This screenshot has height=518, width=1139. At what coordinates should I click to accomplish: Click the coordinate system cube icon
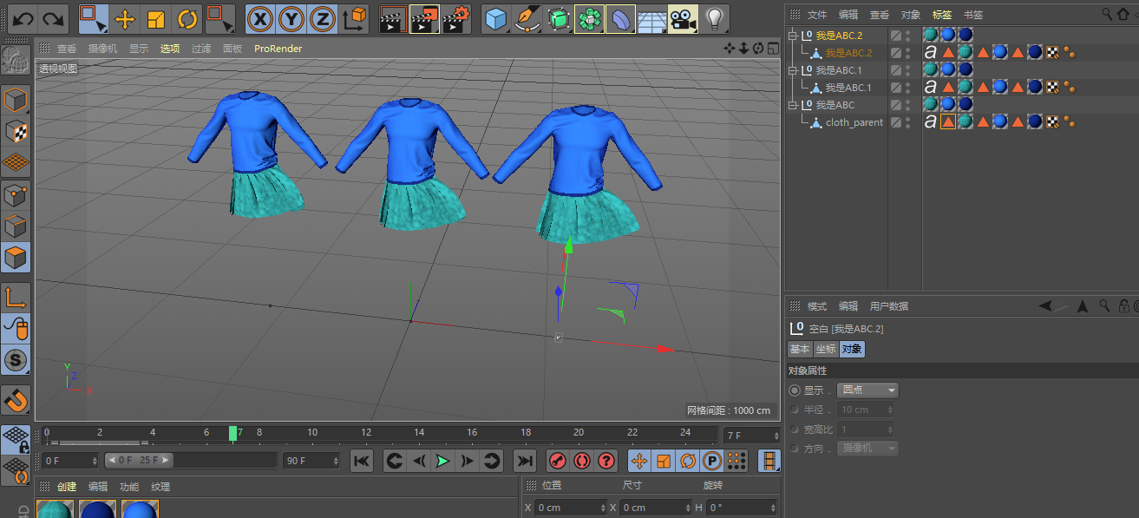(x=354, y=18)
